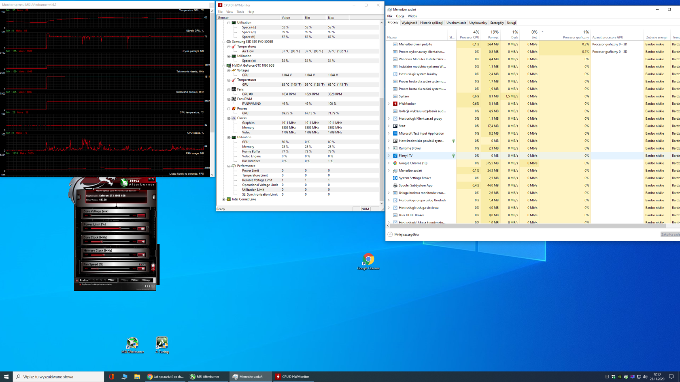Click the profile lock padlock icon
The width and height of the screenshot is (680, 382).
[77, 280]
